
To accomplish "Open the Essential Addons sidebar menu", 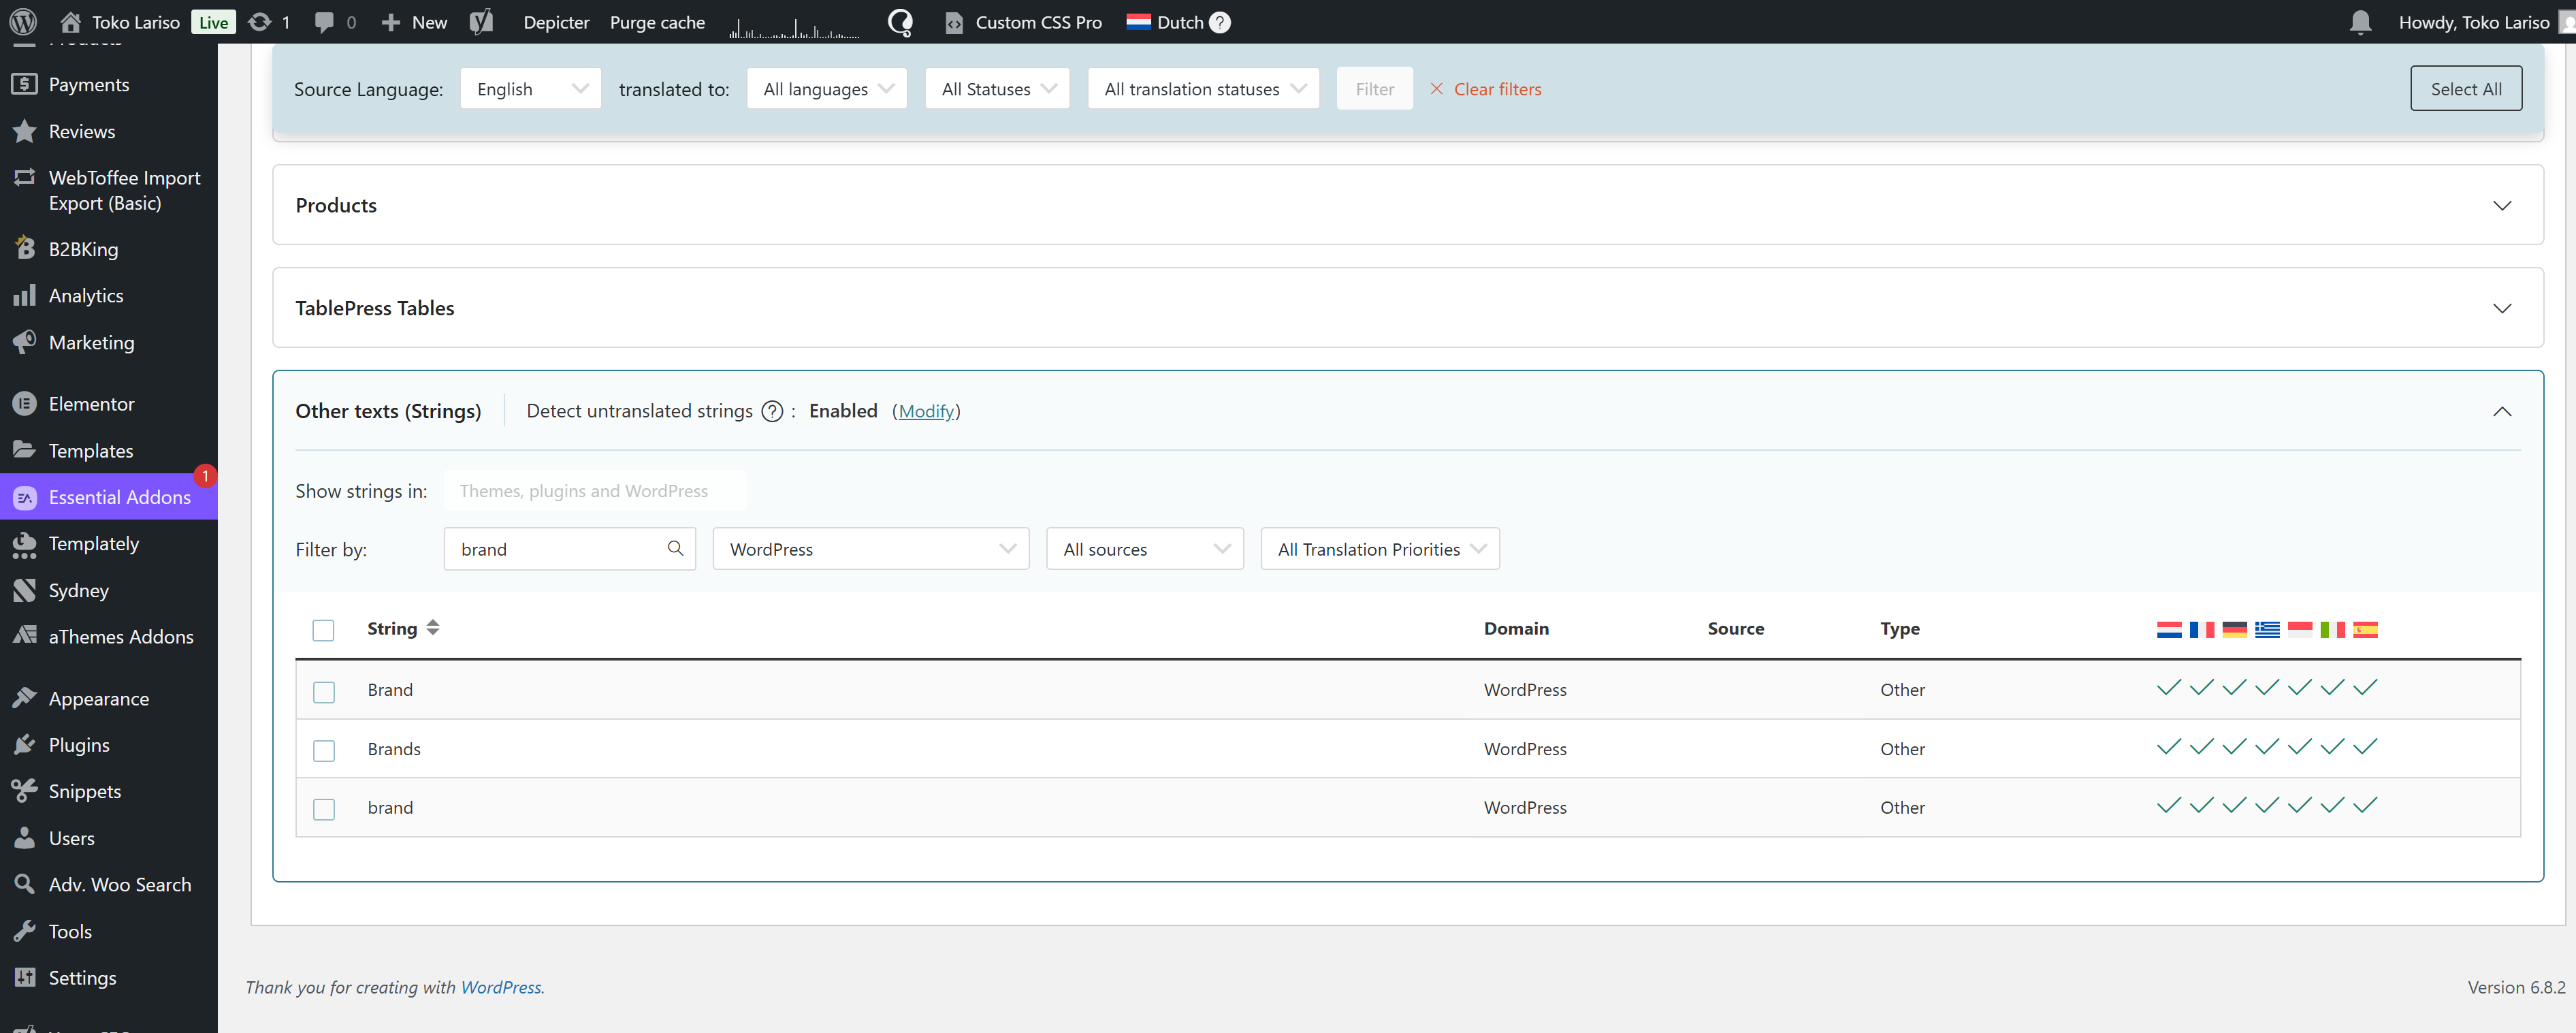I will coord(108,497).
